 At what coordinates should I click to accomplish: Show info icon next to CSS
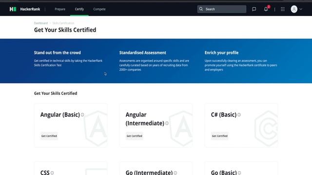click(x=52, y=173)
